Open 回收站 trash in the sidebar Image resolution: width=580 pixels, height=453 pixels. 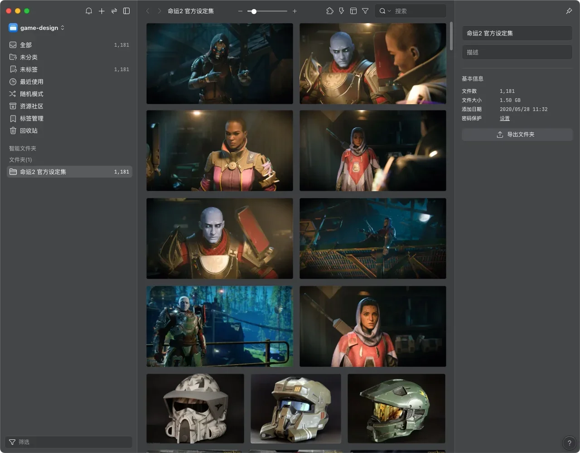tap(69, 130)
